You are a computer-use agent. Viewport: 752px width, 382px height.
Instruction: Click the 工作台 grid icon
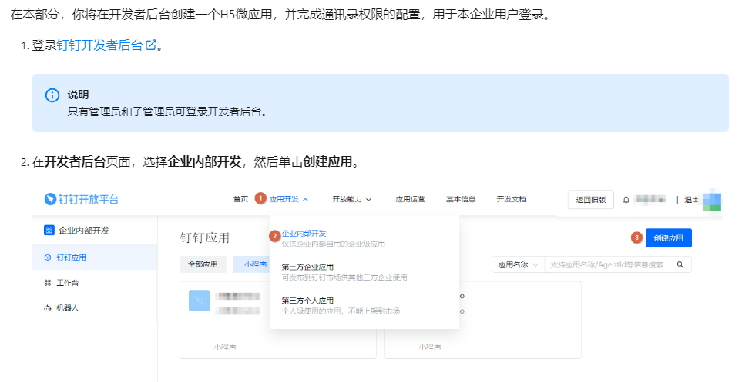(x=48, y=283)
